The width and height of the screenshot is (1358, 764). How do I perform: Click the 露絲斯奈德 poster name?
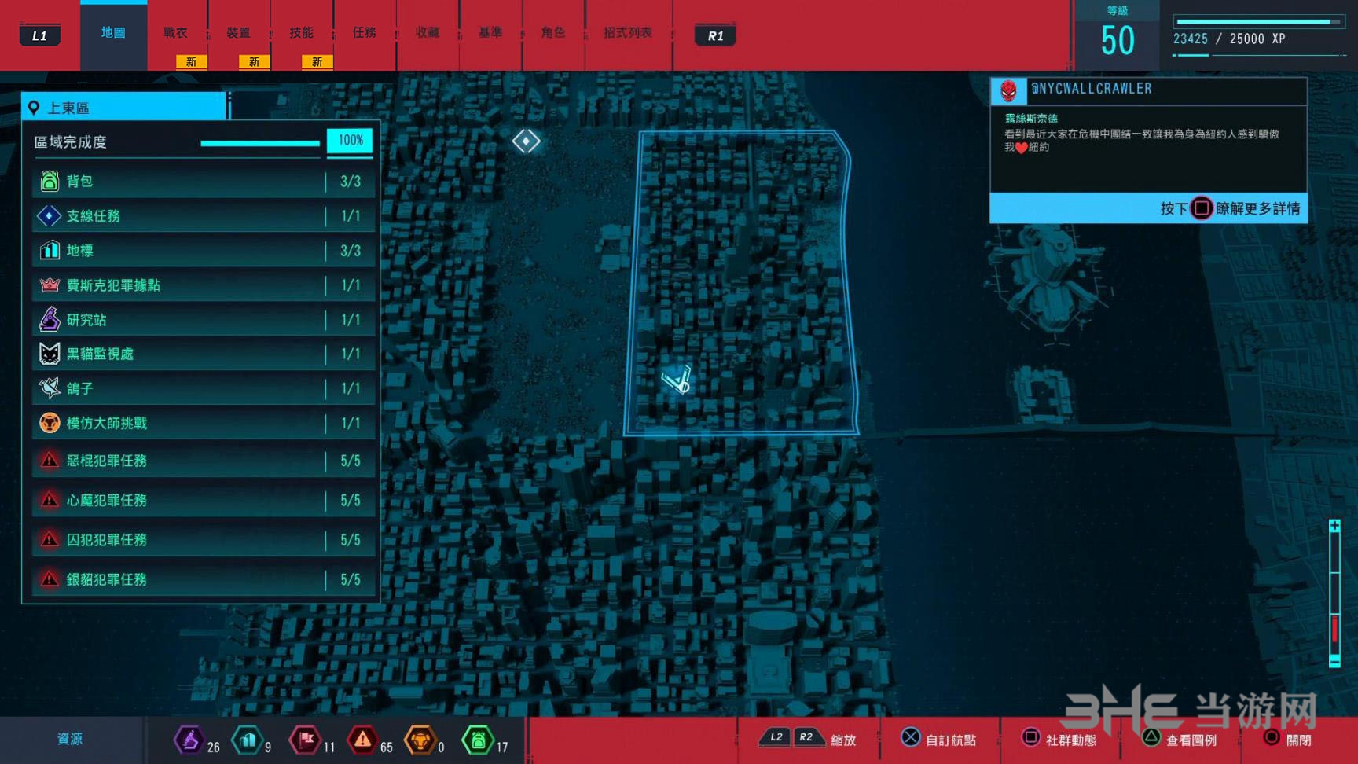point(1031,119)
